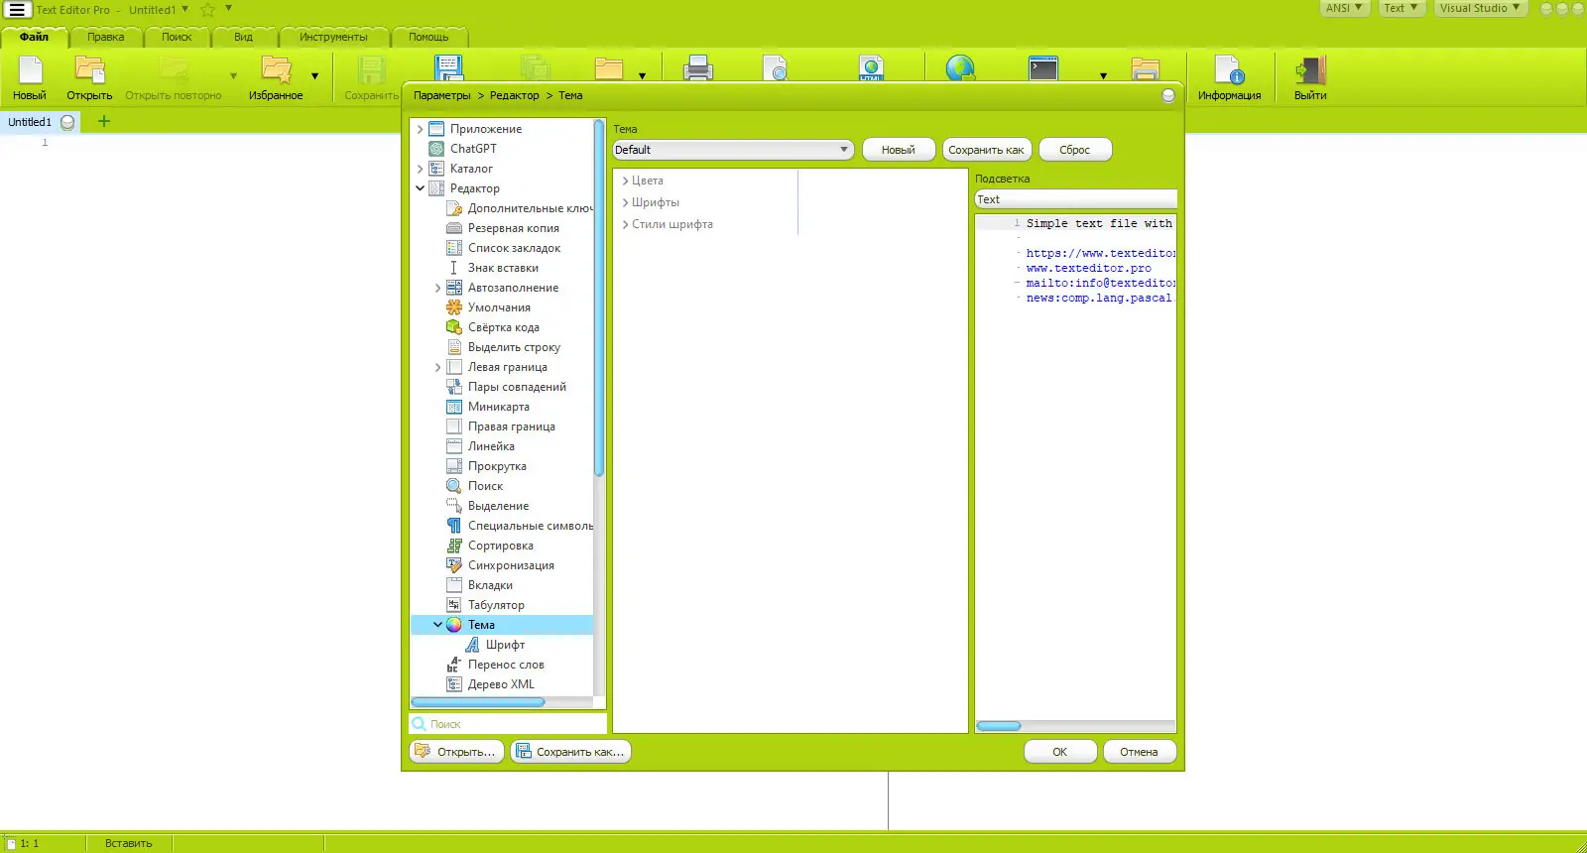Expand the Цвета section
Viewport: 1587px width, 853px height.
625,181
